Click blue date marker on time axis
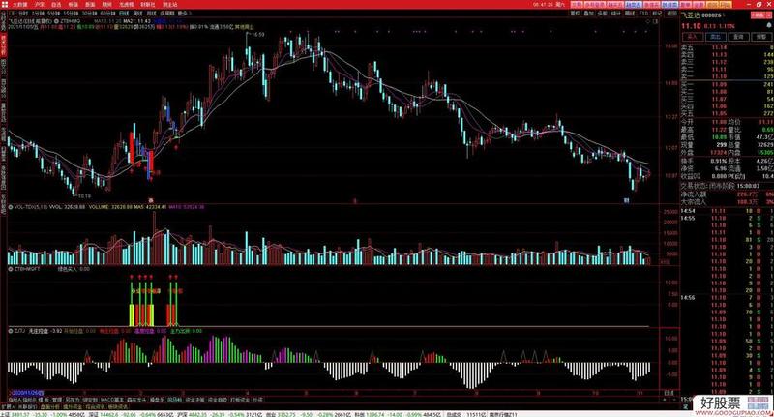Image resolution: width=774 pixels, height=417 pixels. [x=28, y=393]
